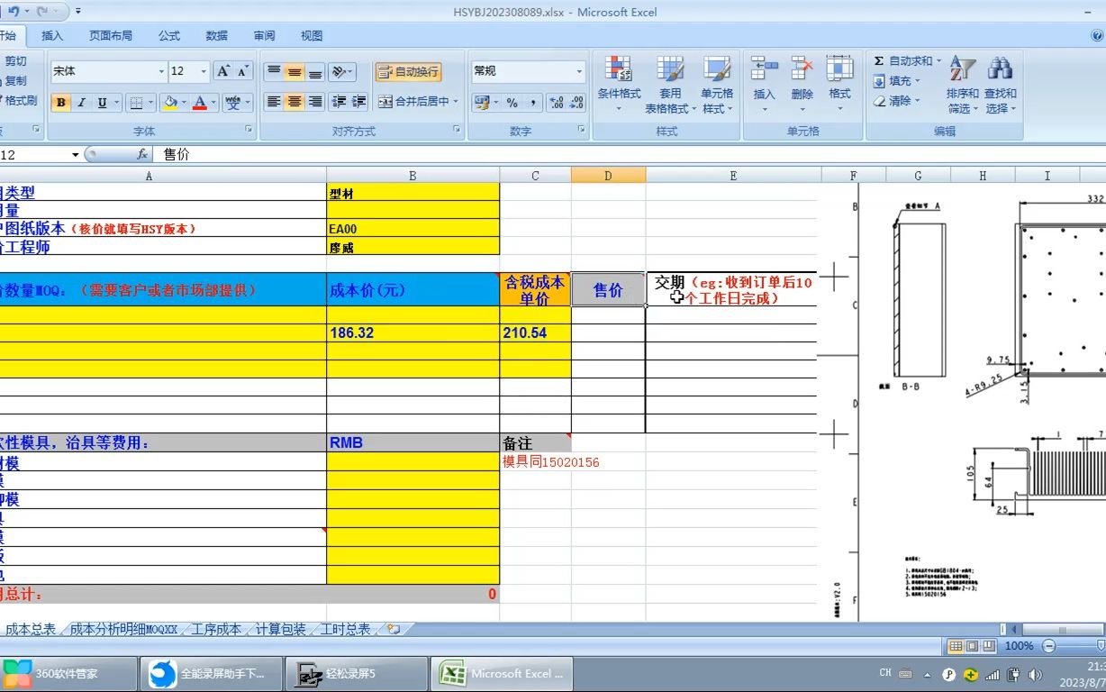Viewport: 1106px width, 692px height.
Task: Expand the fill color dropdown arrow
Action: pyautogui.click(x=186, y=104)
